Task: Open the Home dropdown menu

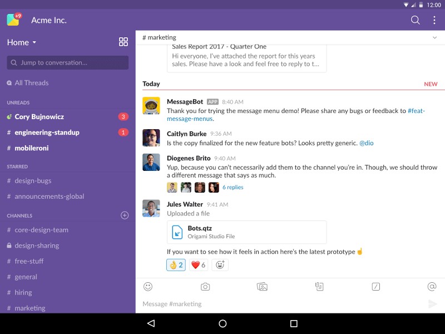Action: pos(21,42)
